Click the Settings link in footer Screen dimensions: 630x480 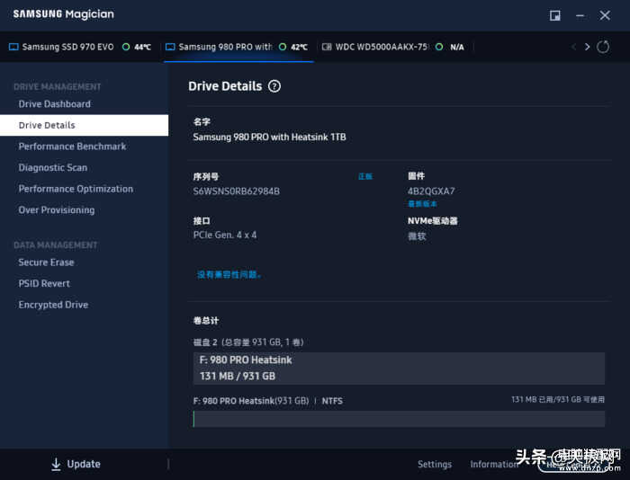pos(435,465)
